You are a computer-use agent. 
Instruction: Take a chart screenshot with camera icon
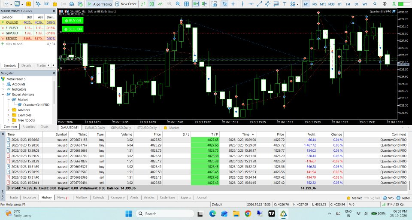tap(215, 4)
